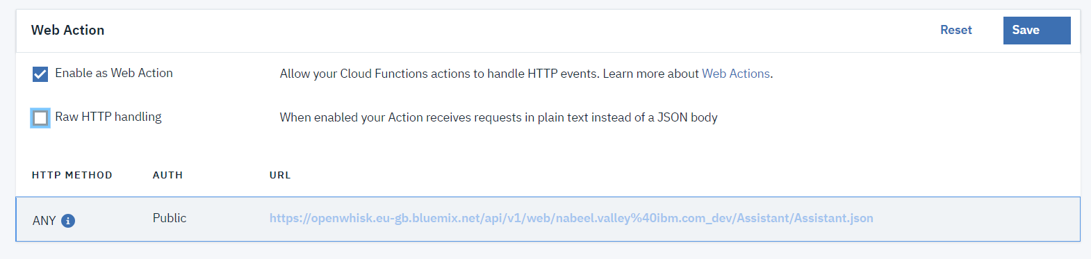This screenshot has width=1091, height=259.
Task: Click the Cloud Functions HTTP events description
Action: tap(440, 74)
